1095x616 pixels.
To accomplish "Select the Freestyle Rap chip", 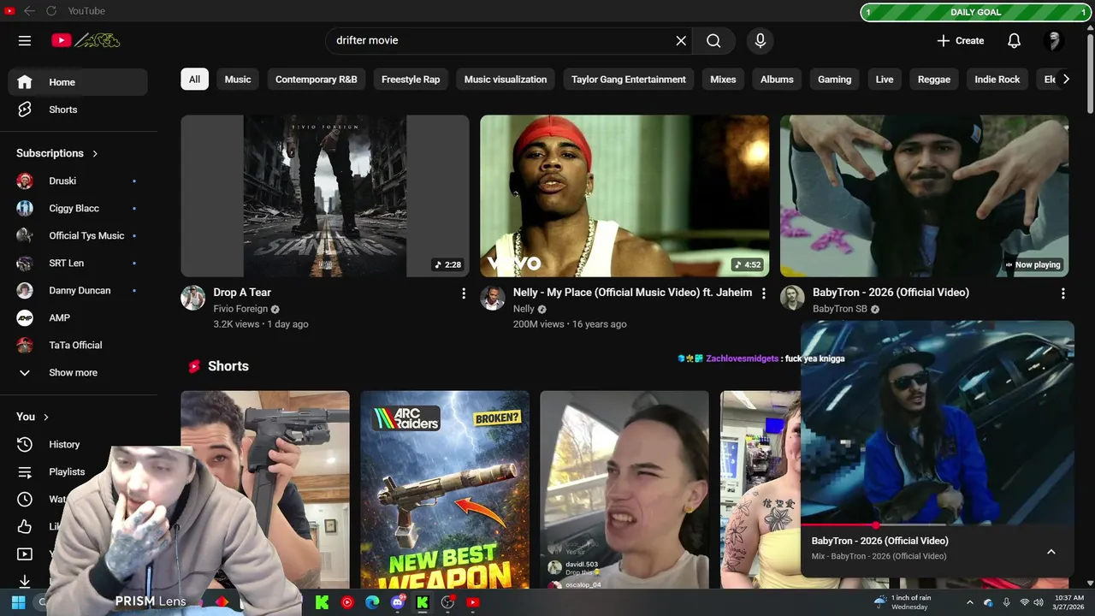I will pos(411,79).
